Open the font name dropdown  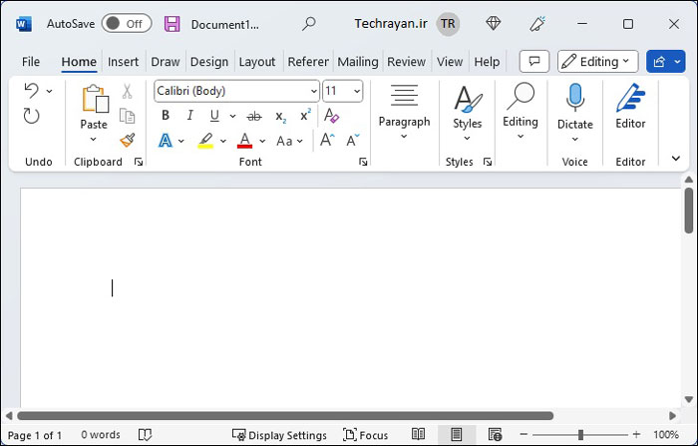click(x=314, y=92)
